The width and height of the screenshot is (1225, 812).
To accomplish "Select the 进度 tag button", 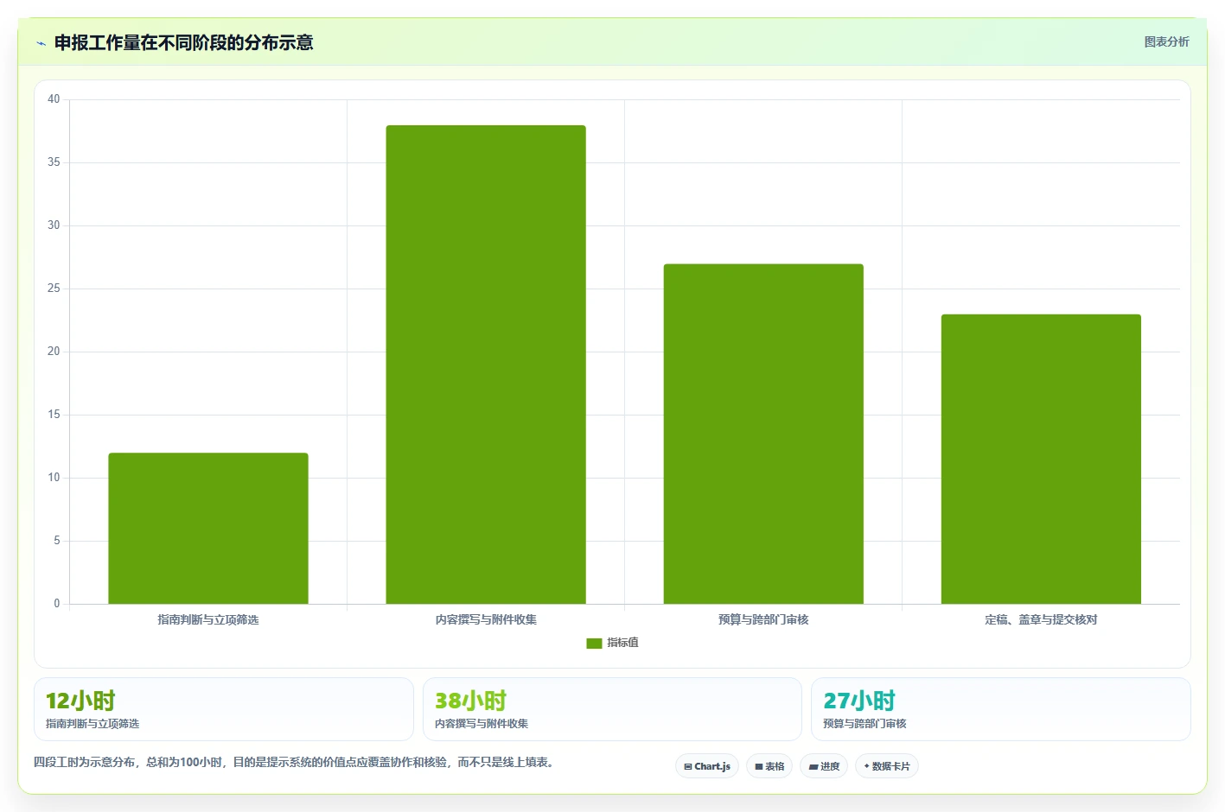I will [x=824, y=766].
